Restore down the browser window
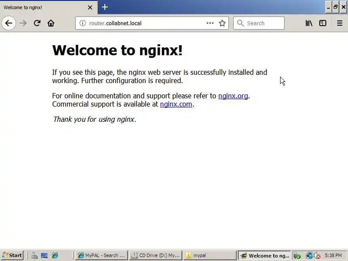Image resolution: width=348 pixels, height=261 pixels. (335, 7)
